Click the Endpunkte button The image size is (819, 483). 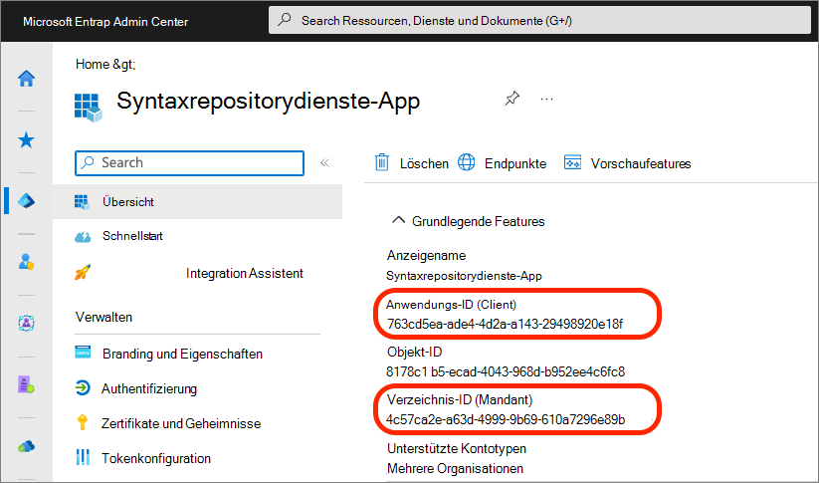coord(503,163)
